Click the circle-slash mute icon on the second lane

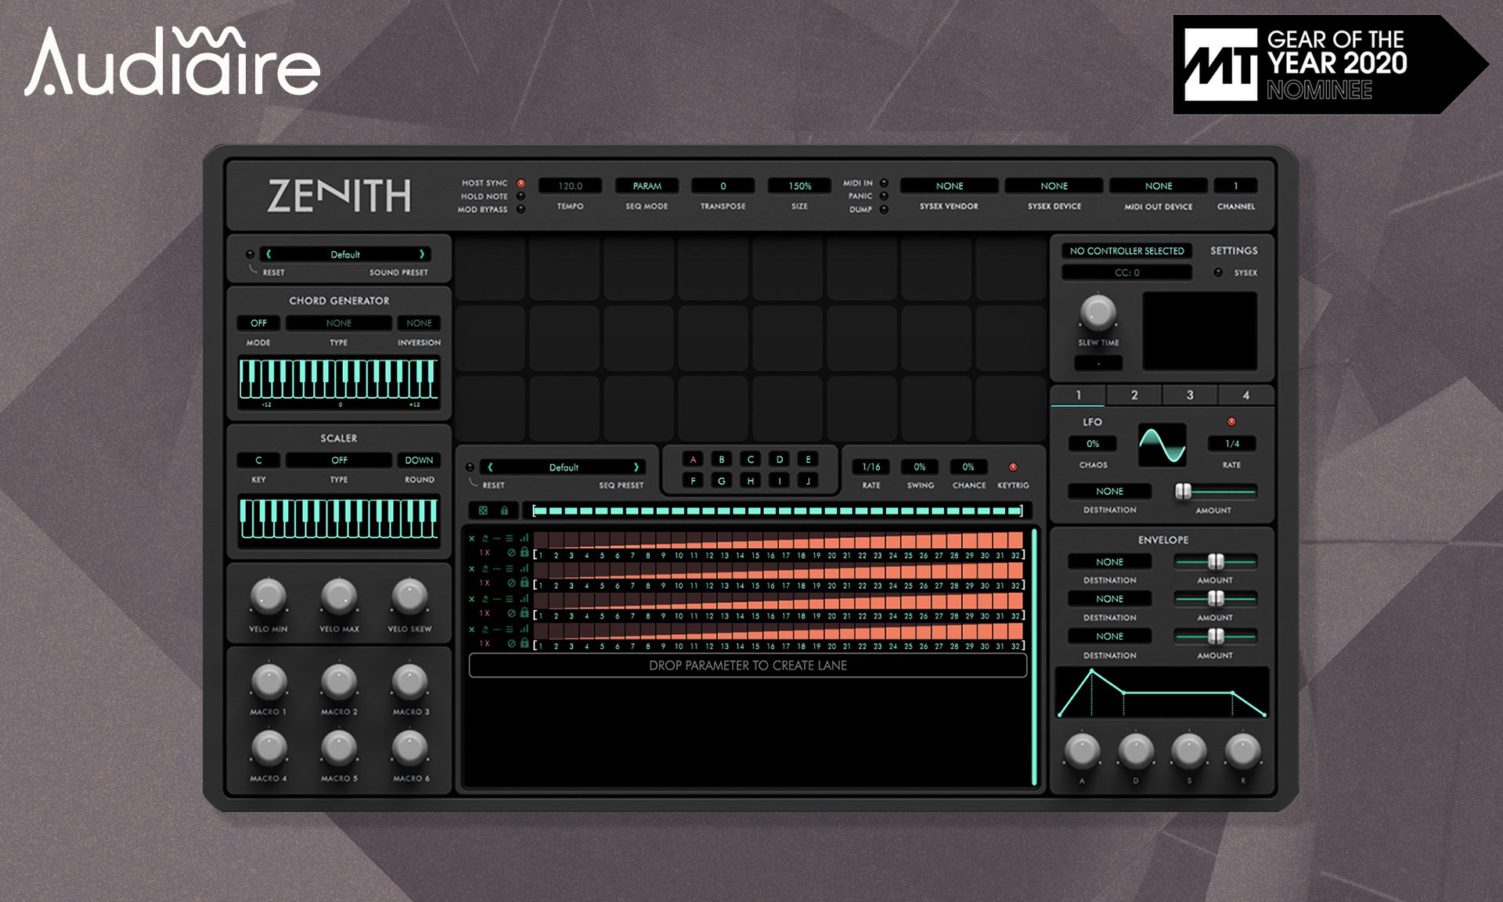[511, 583]
